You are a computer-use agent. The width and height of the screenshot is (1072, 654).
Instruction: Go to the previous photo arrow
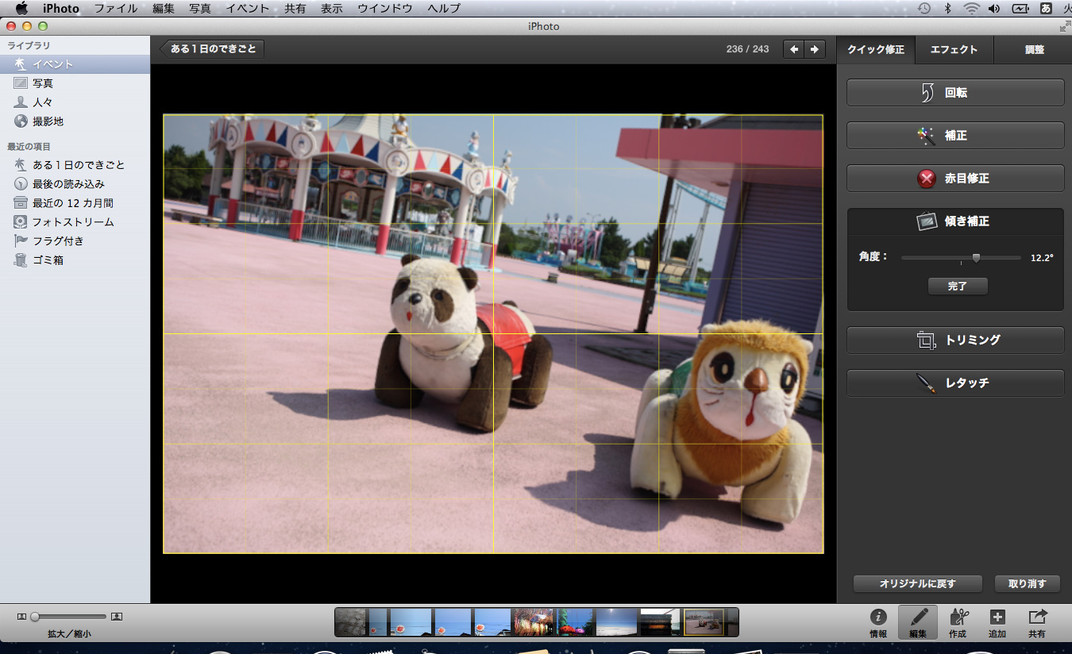pyautogui.click(x=794, y=49)
